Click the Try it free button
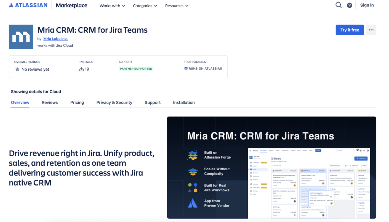Image resolution: width=389 pixels, height=222 pixels. coord(350,30)
